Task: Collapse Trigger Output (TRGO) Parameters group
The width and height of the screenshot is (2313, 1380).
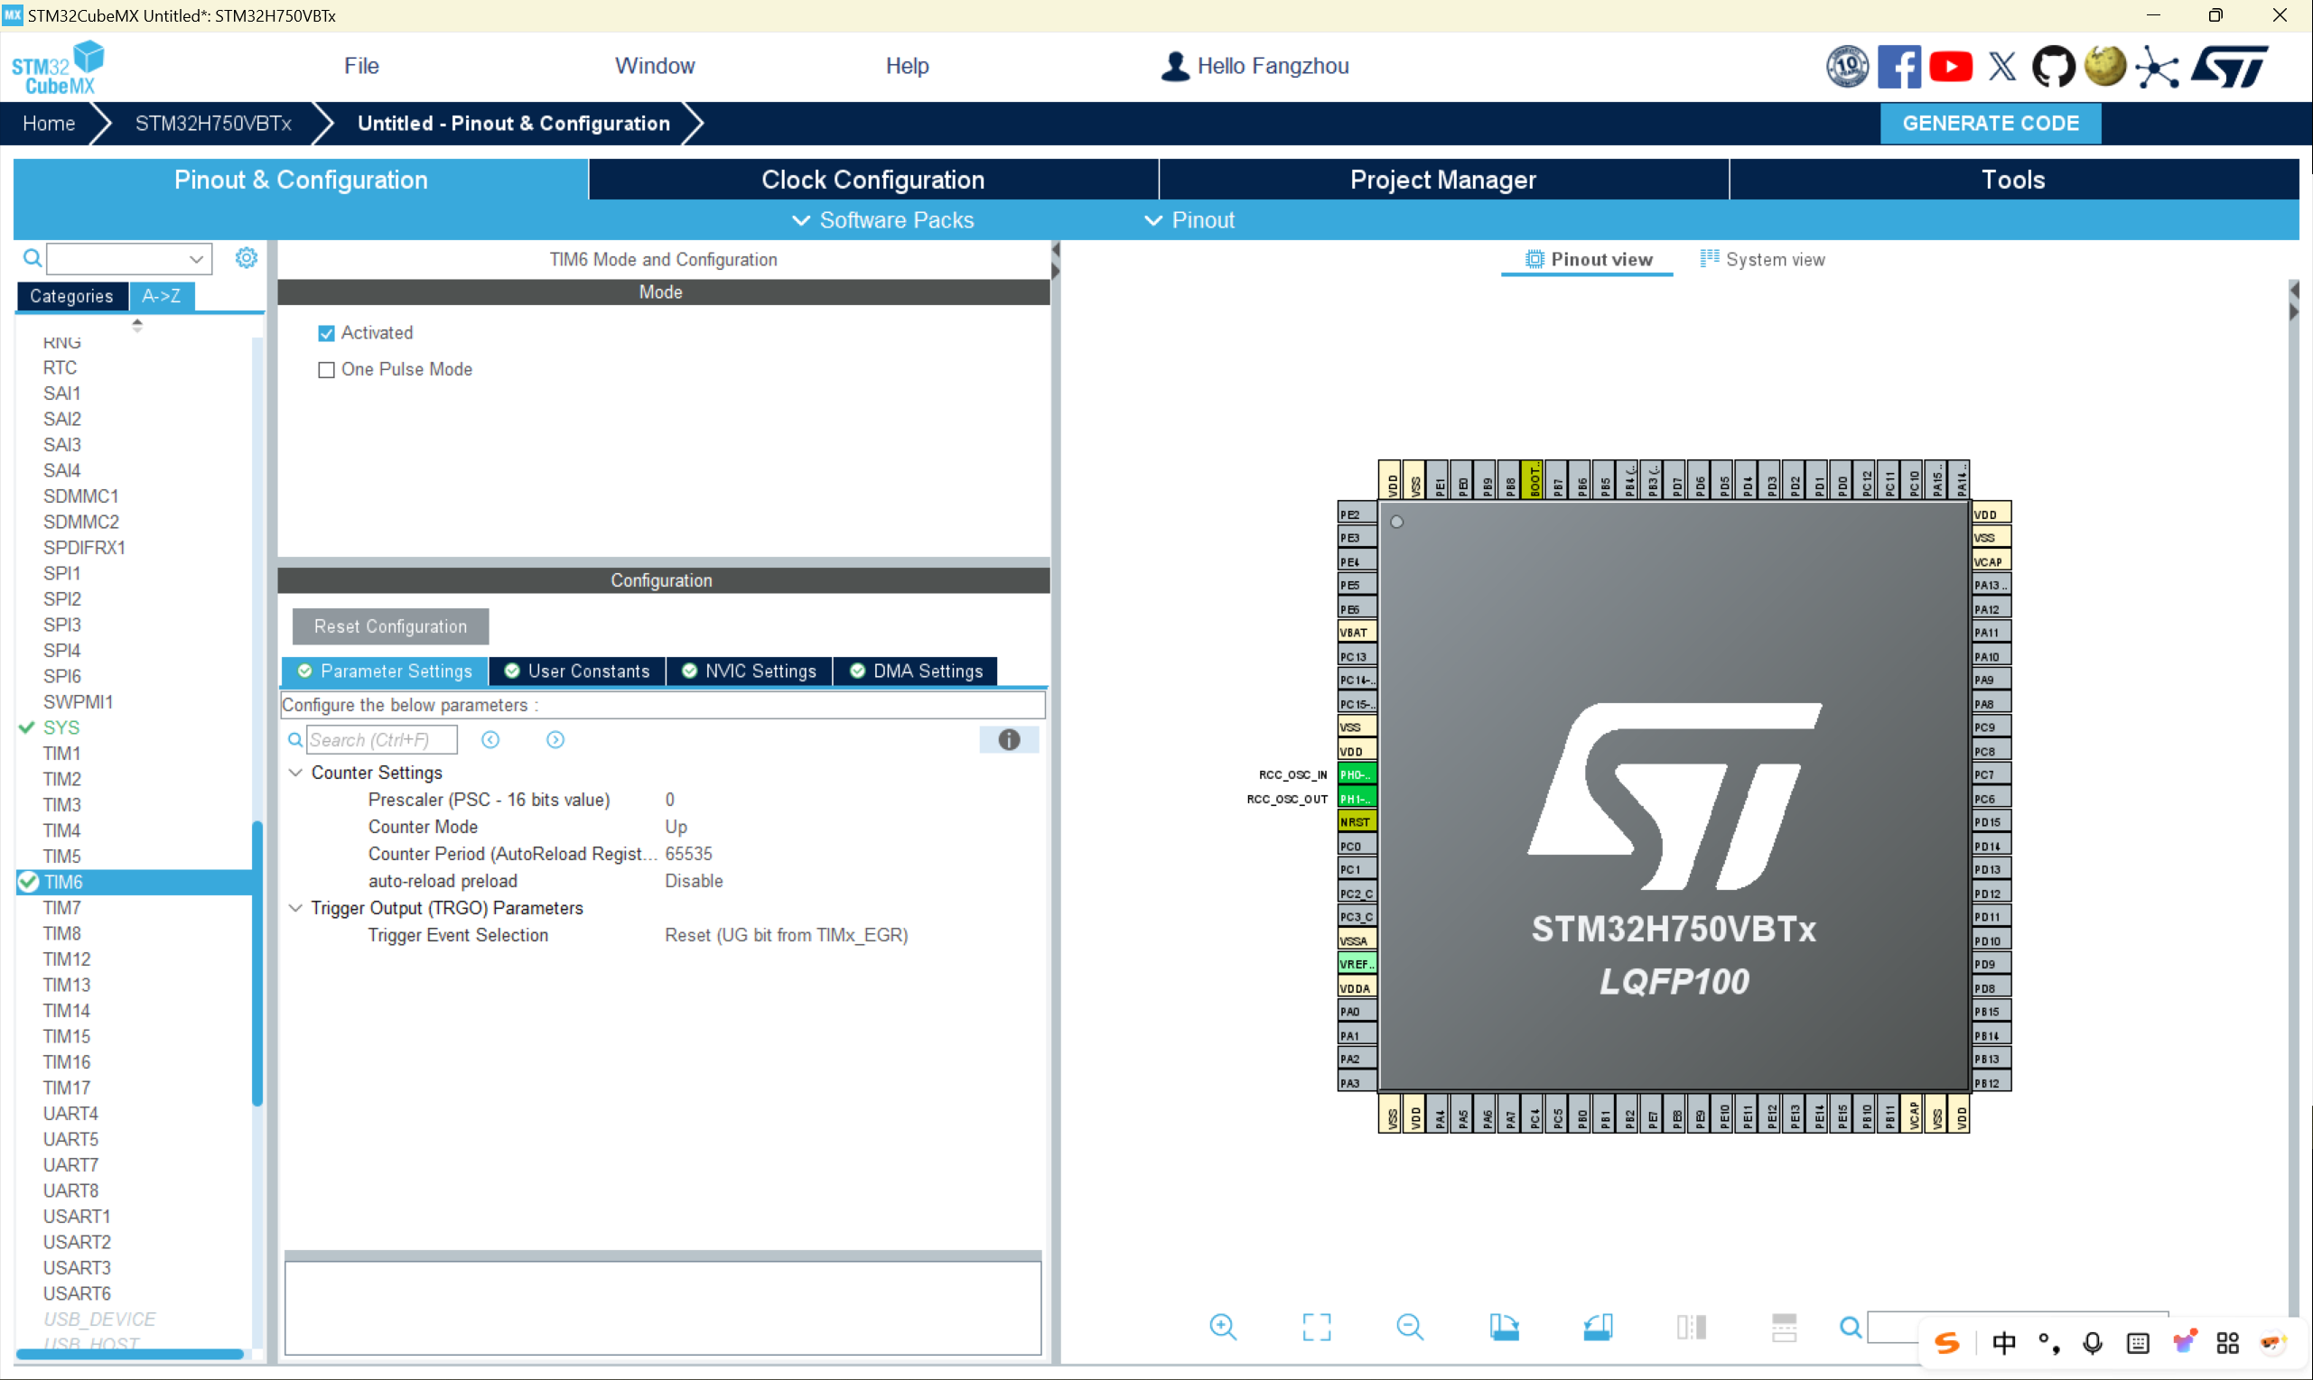Action: [x=296, y=908]
